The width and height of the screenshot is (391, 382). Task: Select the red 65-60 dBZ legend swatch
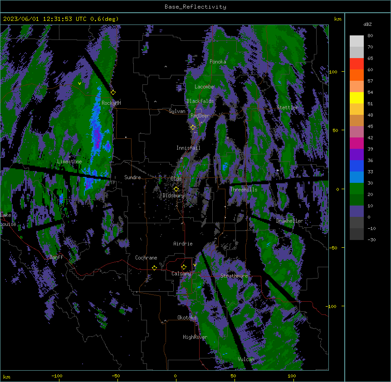(357, 64)
